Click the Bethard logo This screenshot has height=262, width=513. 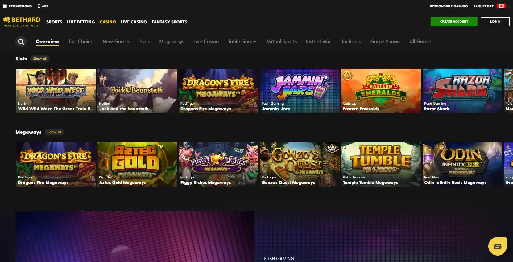point(22,22)
